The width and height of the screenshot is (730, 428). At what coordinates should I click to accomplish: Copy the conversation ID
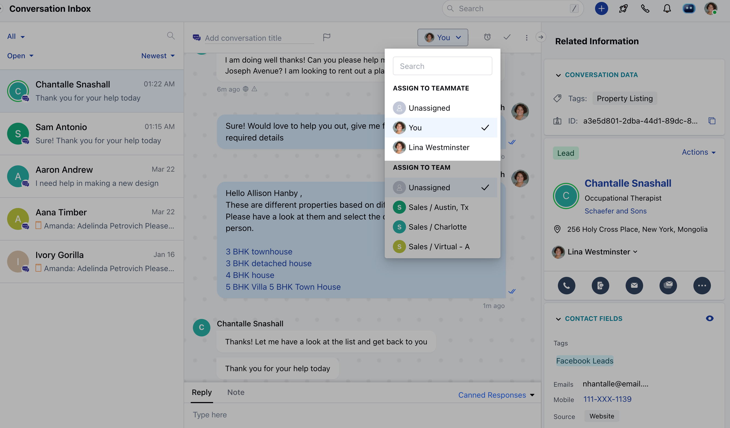tap(712, 121)
